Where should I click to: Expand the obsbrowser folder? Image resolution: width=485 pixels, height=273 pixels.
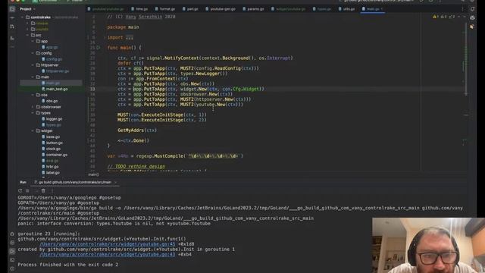(x=33, y=107)
